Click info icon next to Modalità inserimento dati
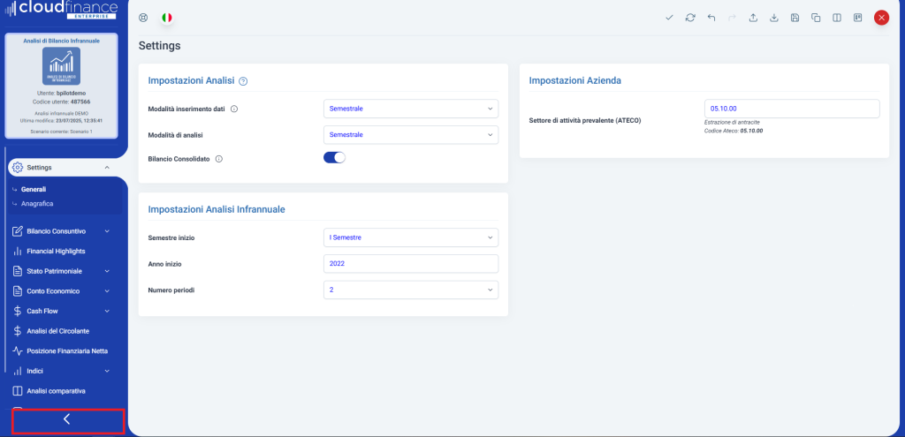 pos(234,109)
